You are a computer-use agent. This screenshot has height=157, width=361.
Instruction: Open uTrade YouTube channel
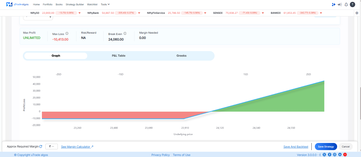(345, 155)
